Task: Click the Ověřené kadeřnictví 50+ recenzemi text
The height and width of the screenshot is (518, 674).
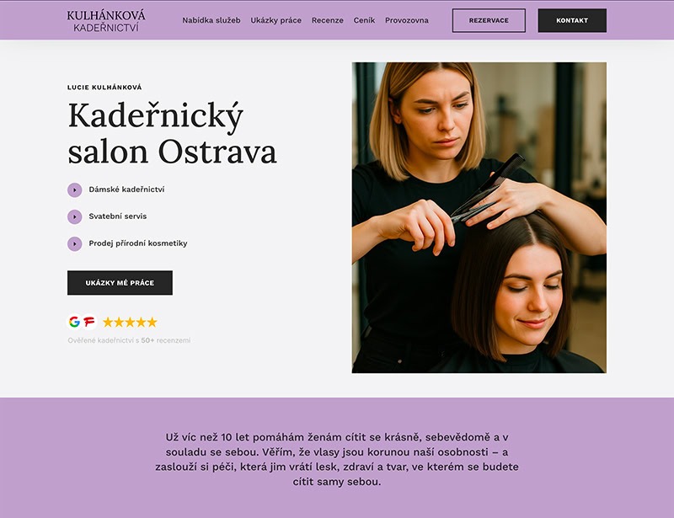Action: click(129, 340)
